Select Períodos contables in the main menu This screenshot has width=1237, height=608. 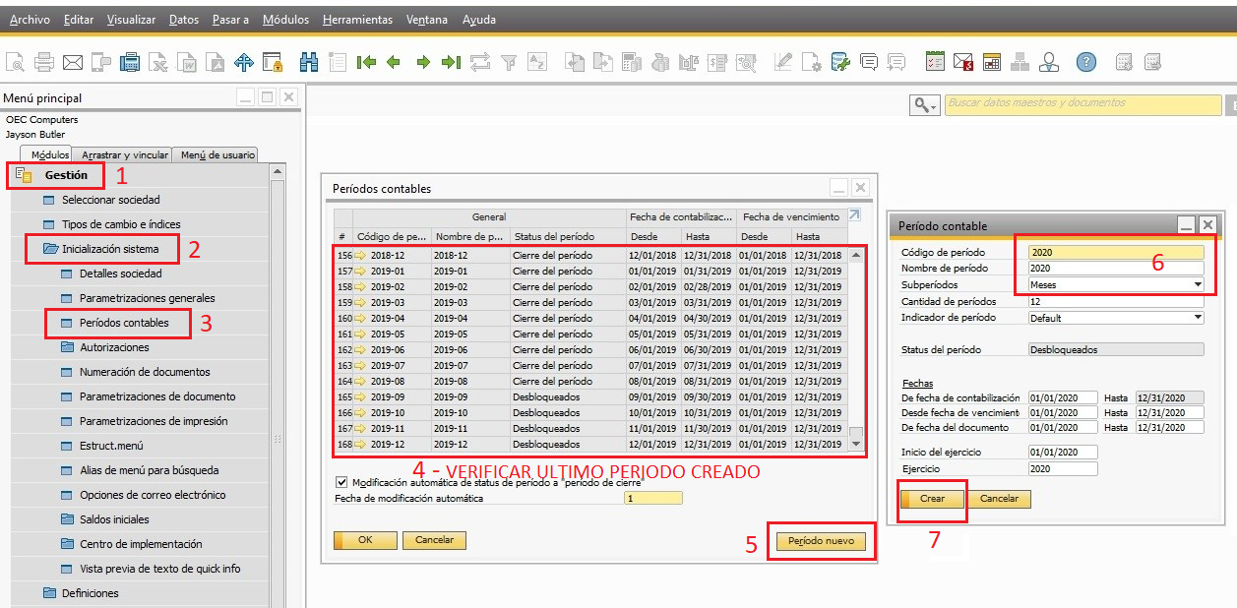click(x=124, y=323)
